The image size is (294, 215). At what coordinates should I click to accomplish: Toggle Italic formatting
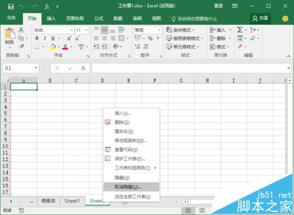tap(45, 38)
